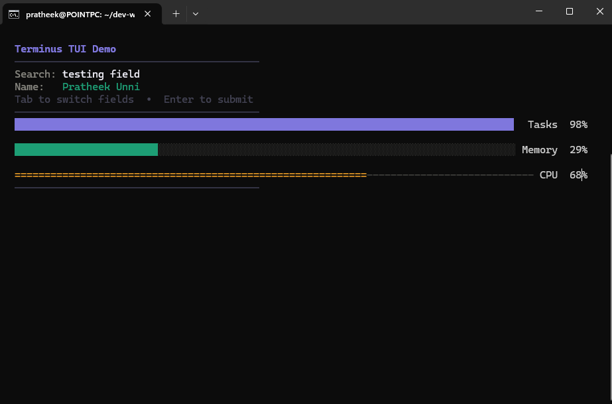Open a new terminal tab with plus
Viewport: 612px width, 404px height.
coord(176,14)
